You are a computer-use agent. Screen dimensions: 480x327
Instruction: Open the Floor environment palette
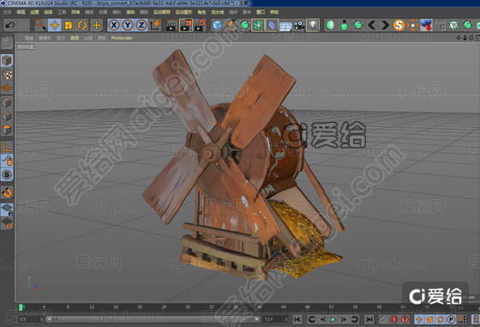tap(285, 25)
